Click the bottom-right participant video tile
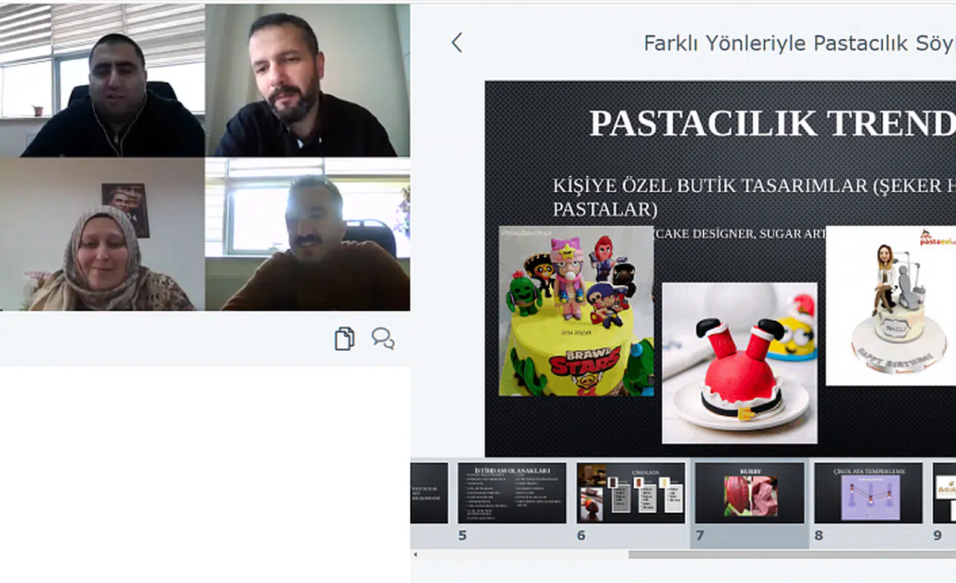This screenshot has width=956, height=583. pyautogui.click(x=307, y=234)
